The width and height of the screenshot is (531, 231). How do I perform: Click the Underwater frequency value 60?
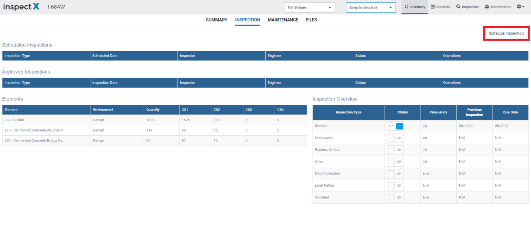click(425, 138)
